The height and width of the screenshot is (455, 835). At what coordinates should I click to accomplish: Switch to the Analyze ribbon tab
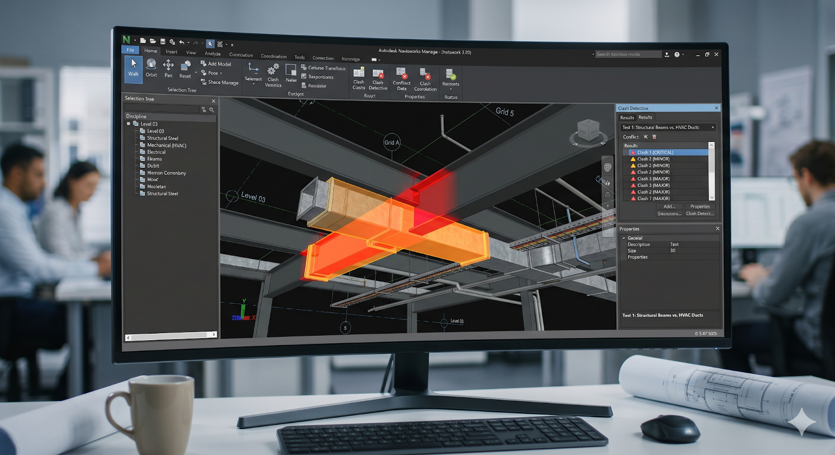coord(212,54)
